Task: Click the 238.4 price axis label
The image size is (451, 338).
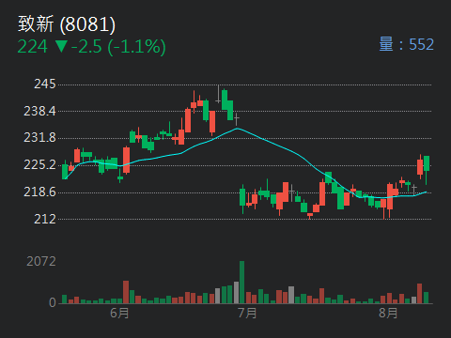Action: (x=39, y=111)
